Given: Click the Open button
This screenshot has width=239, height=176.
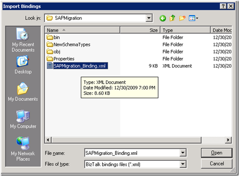Looking at the screenshot, I should (217, 153).
